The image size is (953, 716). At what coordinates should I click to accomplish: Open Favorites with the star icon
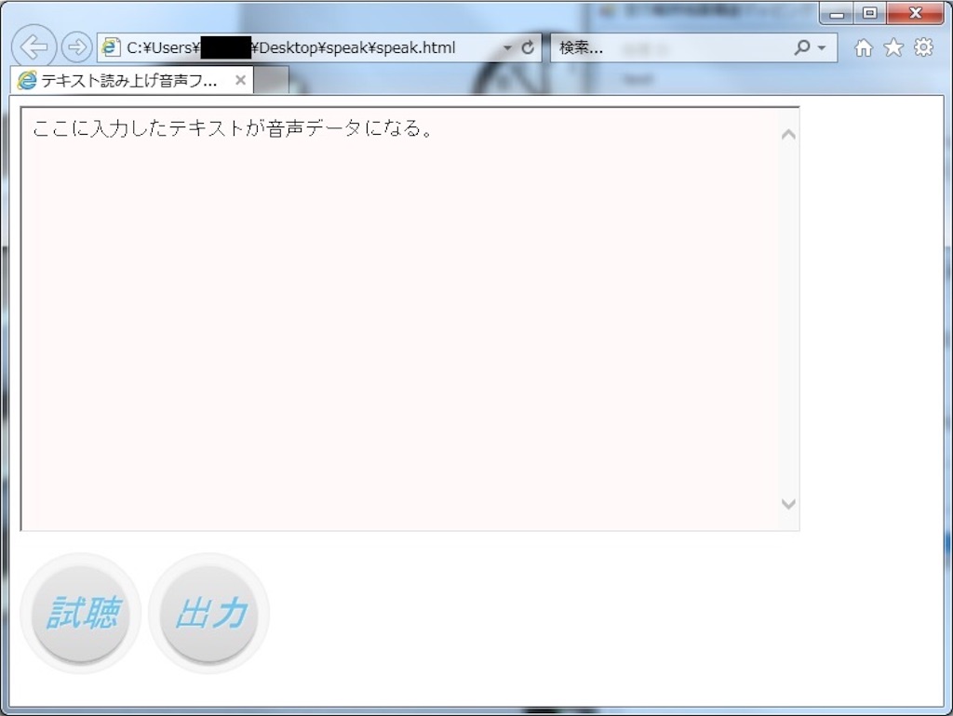[893, 47]
